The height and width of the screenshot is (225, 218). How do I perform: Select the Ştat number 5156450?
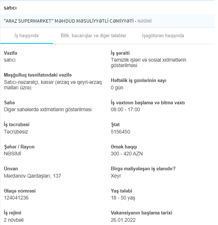click(x=121, y=132)
